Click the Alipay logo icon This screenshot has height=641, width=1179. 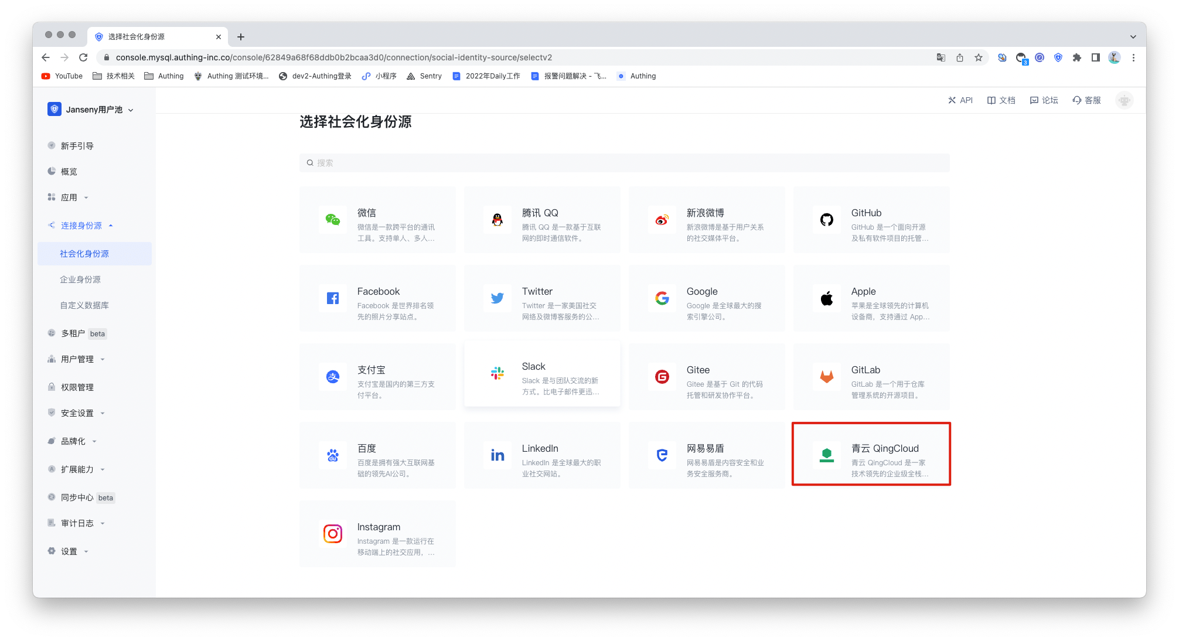[333, 377]
